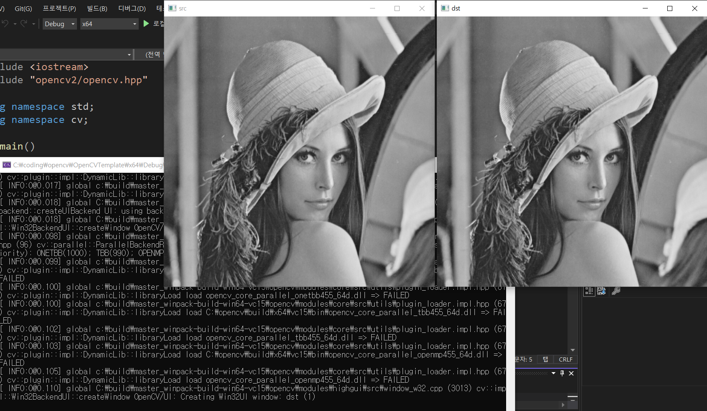Open Property Pages wrench icon

616,291
